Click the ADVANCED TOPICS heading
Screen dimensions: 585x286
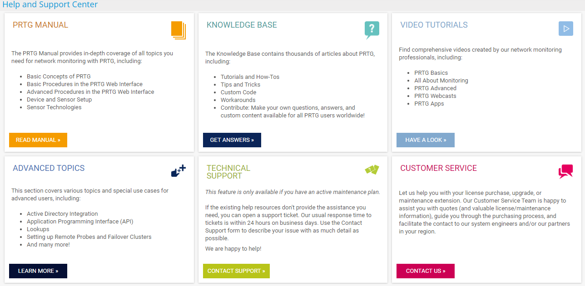49,168
